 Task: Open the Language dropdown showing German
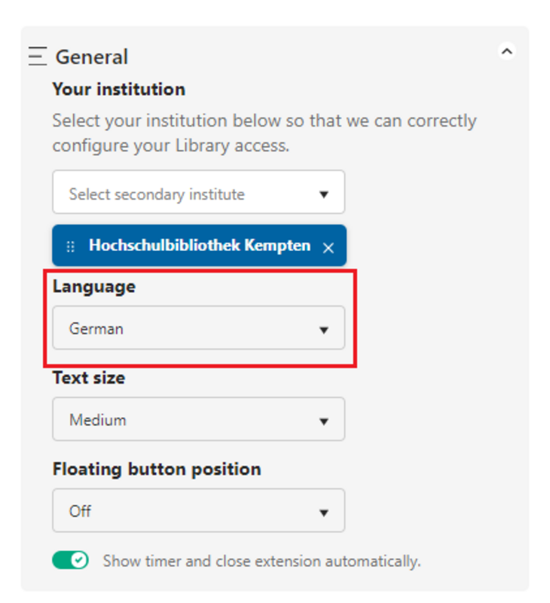(198, 329)
